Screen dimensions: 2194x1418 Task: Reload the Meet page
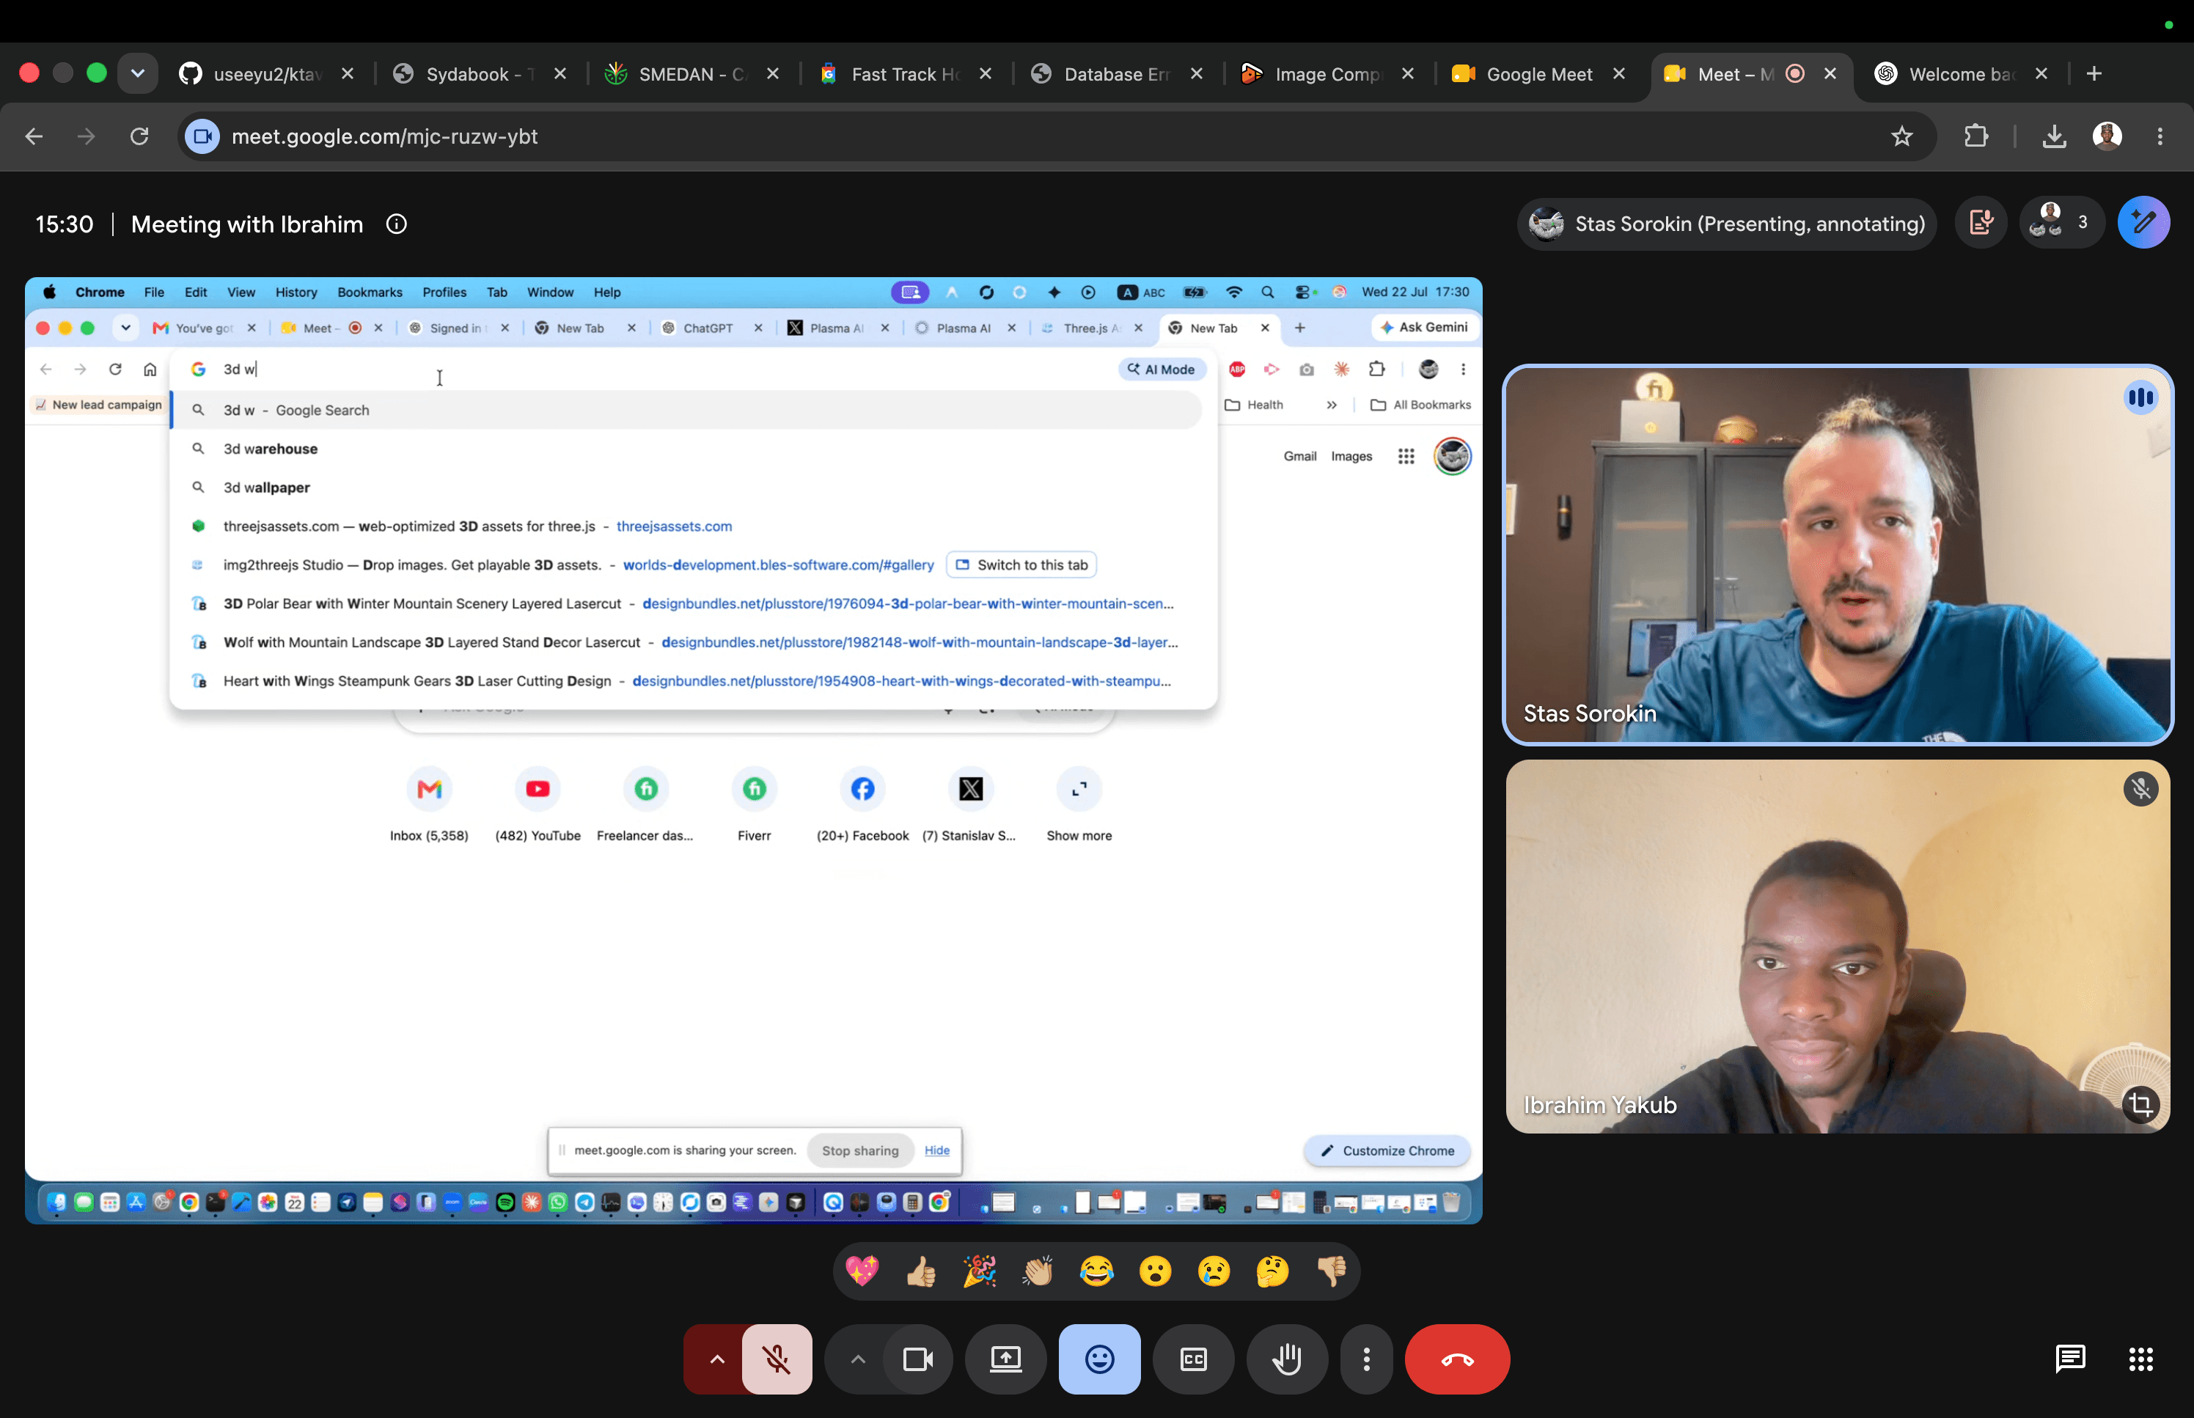coord(139,136)
